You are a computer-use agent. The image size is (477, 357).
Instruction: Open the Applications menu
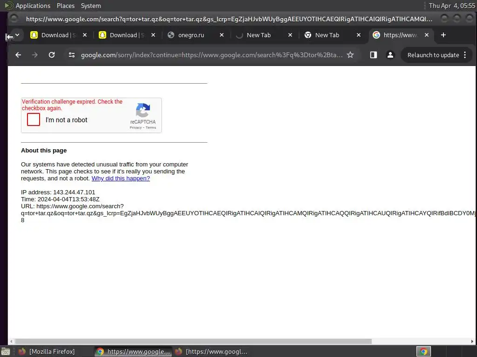click(33, 6)
